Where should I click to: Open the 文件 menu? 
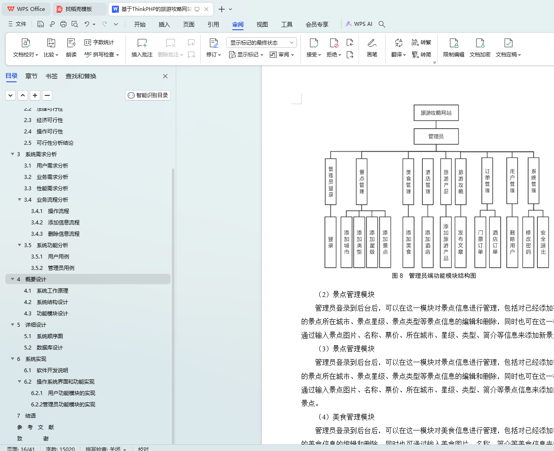(17, 24)
